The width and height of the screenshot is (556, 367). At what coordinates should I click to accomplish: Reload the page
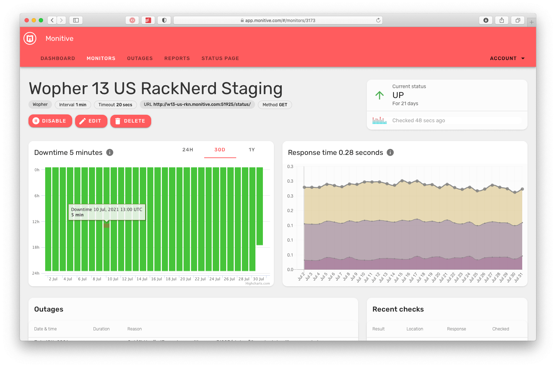378,20
